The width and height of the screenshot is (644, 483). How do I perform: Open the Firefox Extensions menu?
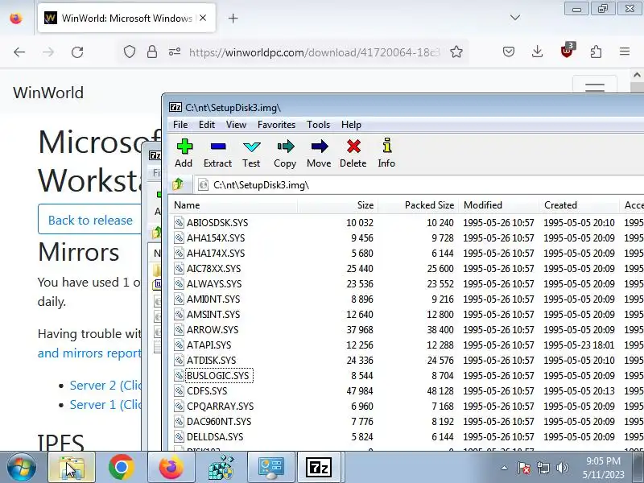pos(596,52)
